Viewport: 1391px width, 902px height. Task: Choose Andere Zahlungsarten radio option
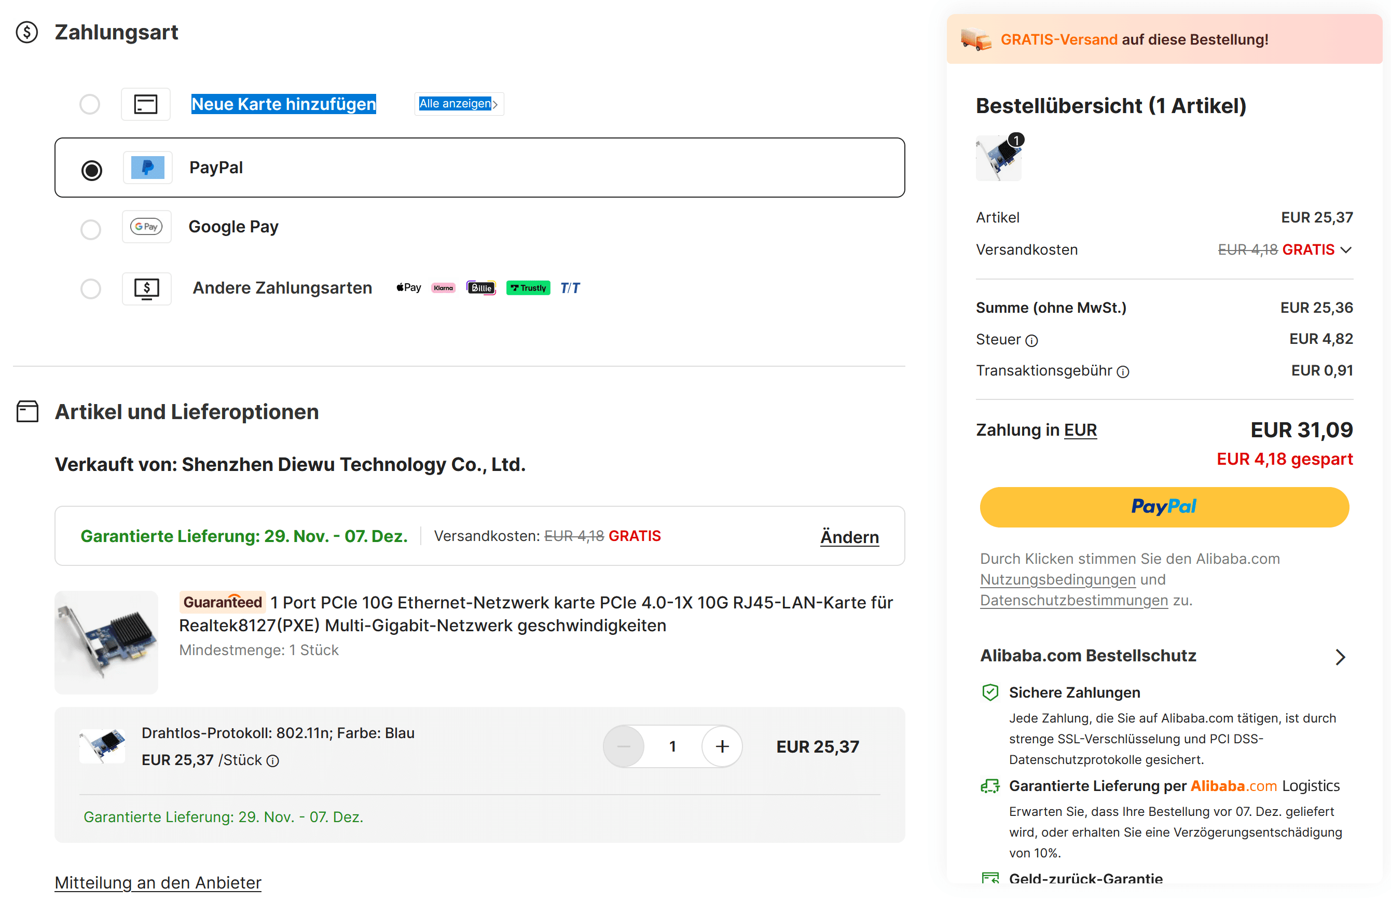coord(91,288)
